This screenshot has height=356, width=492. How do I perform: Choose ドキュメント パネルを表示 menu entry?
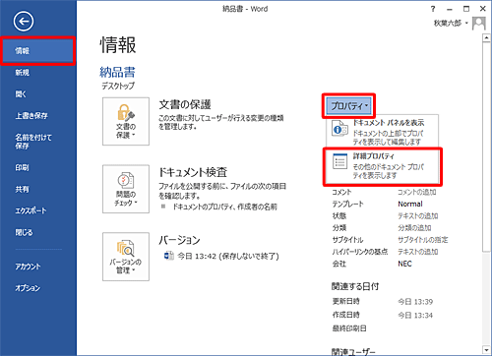[x=382, y=132]
